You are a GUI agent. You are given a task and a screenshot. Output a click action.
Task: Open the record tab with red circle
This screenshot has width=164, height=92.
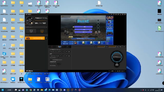52,47
